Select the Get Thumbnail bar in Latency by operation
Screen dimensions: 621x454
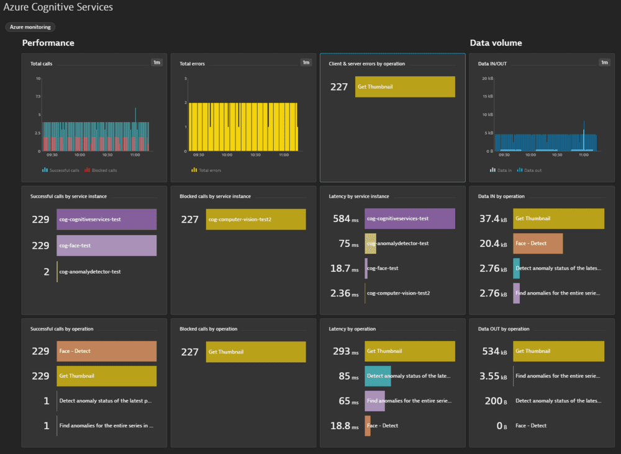[409, 351]
